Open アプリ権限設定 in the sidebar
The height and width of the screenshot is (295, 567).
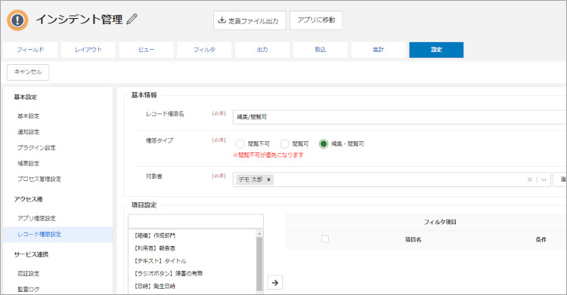[x=36, y=219]
